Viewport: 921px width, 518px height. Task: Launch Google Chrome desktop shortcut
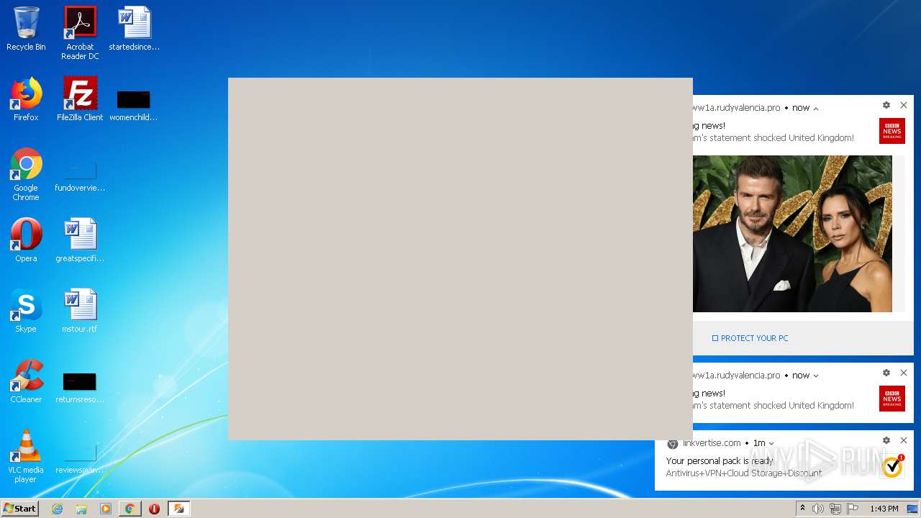pyautogui.click(x=26, y=174)
